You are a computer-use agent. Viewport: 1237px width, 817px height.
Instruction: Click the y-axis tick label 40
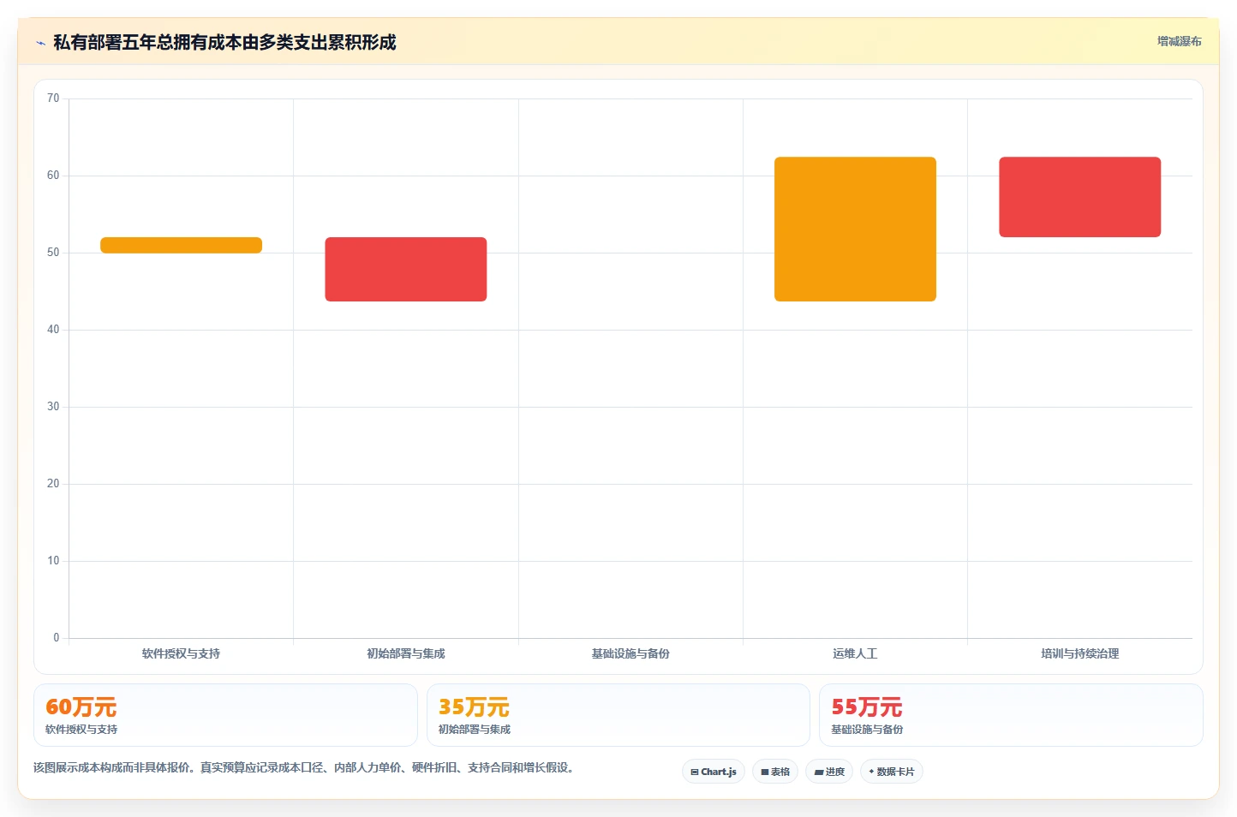tap(53, 330)
